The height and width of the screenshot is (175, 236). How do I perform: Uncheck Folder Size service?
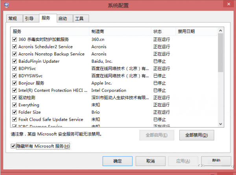point(15,112)
